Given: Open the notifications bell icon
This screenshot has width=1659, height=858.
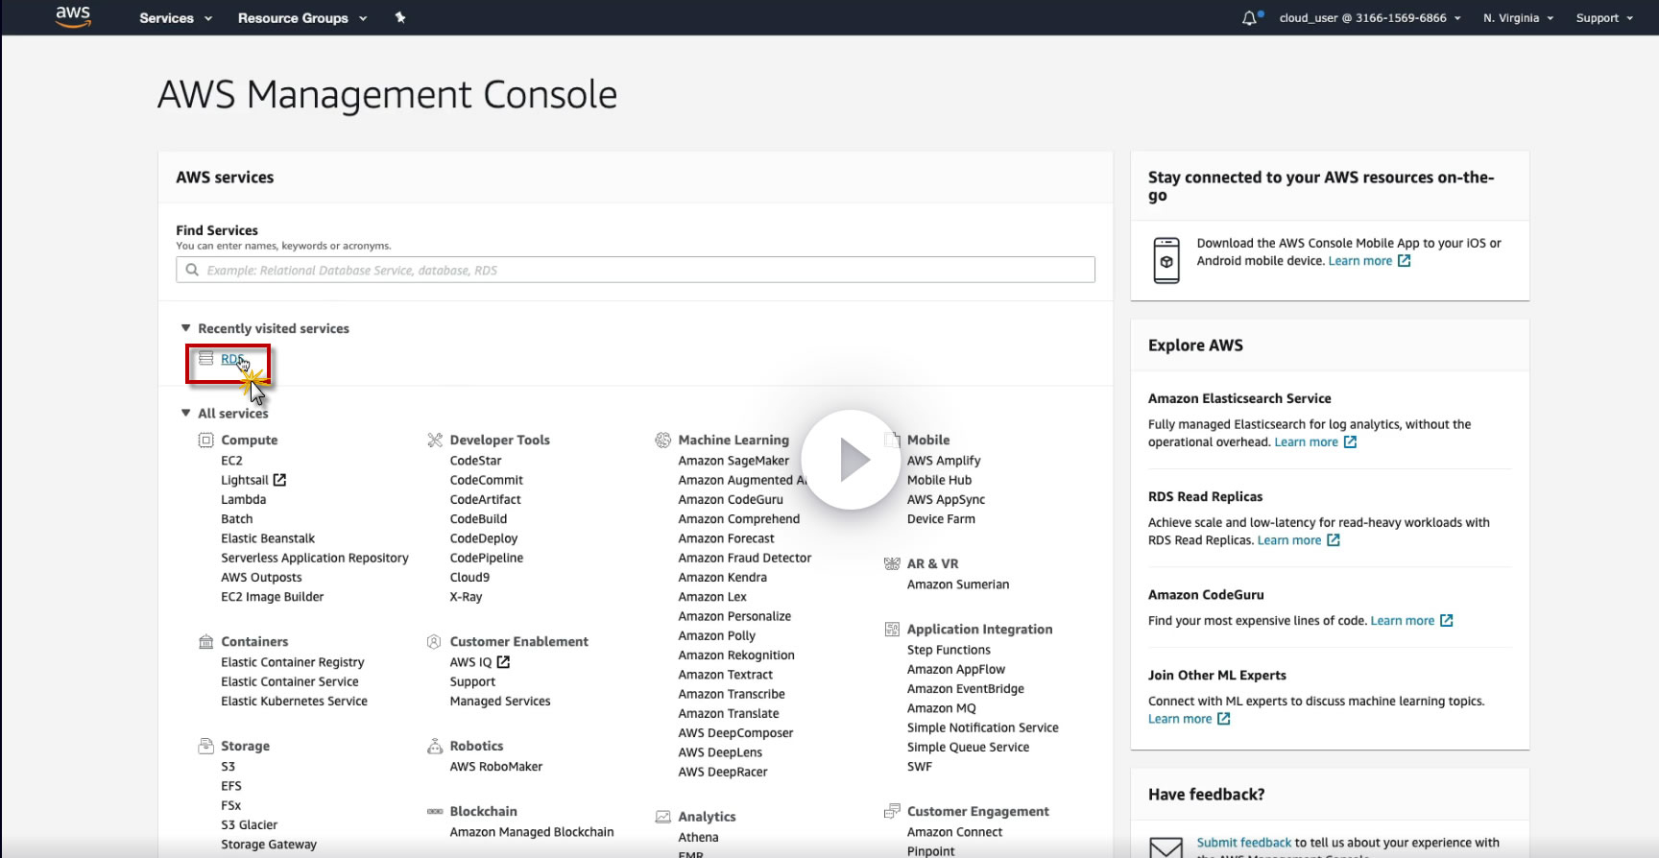Looking at the screenshot, I should [1249, 18].
